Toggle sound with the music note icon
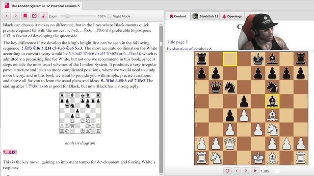Image resolution: width=314 pixels, height=176 pixels. coord(44,16)
